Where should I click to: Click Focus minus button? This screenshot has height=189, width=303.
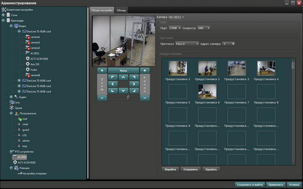pos(145,98)
